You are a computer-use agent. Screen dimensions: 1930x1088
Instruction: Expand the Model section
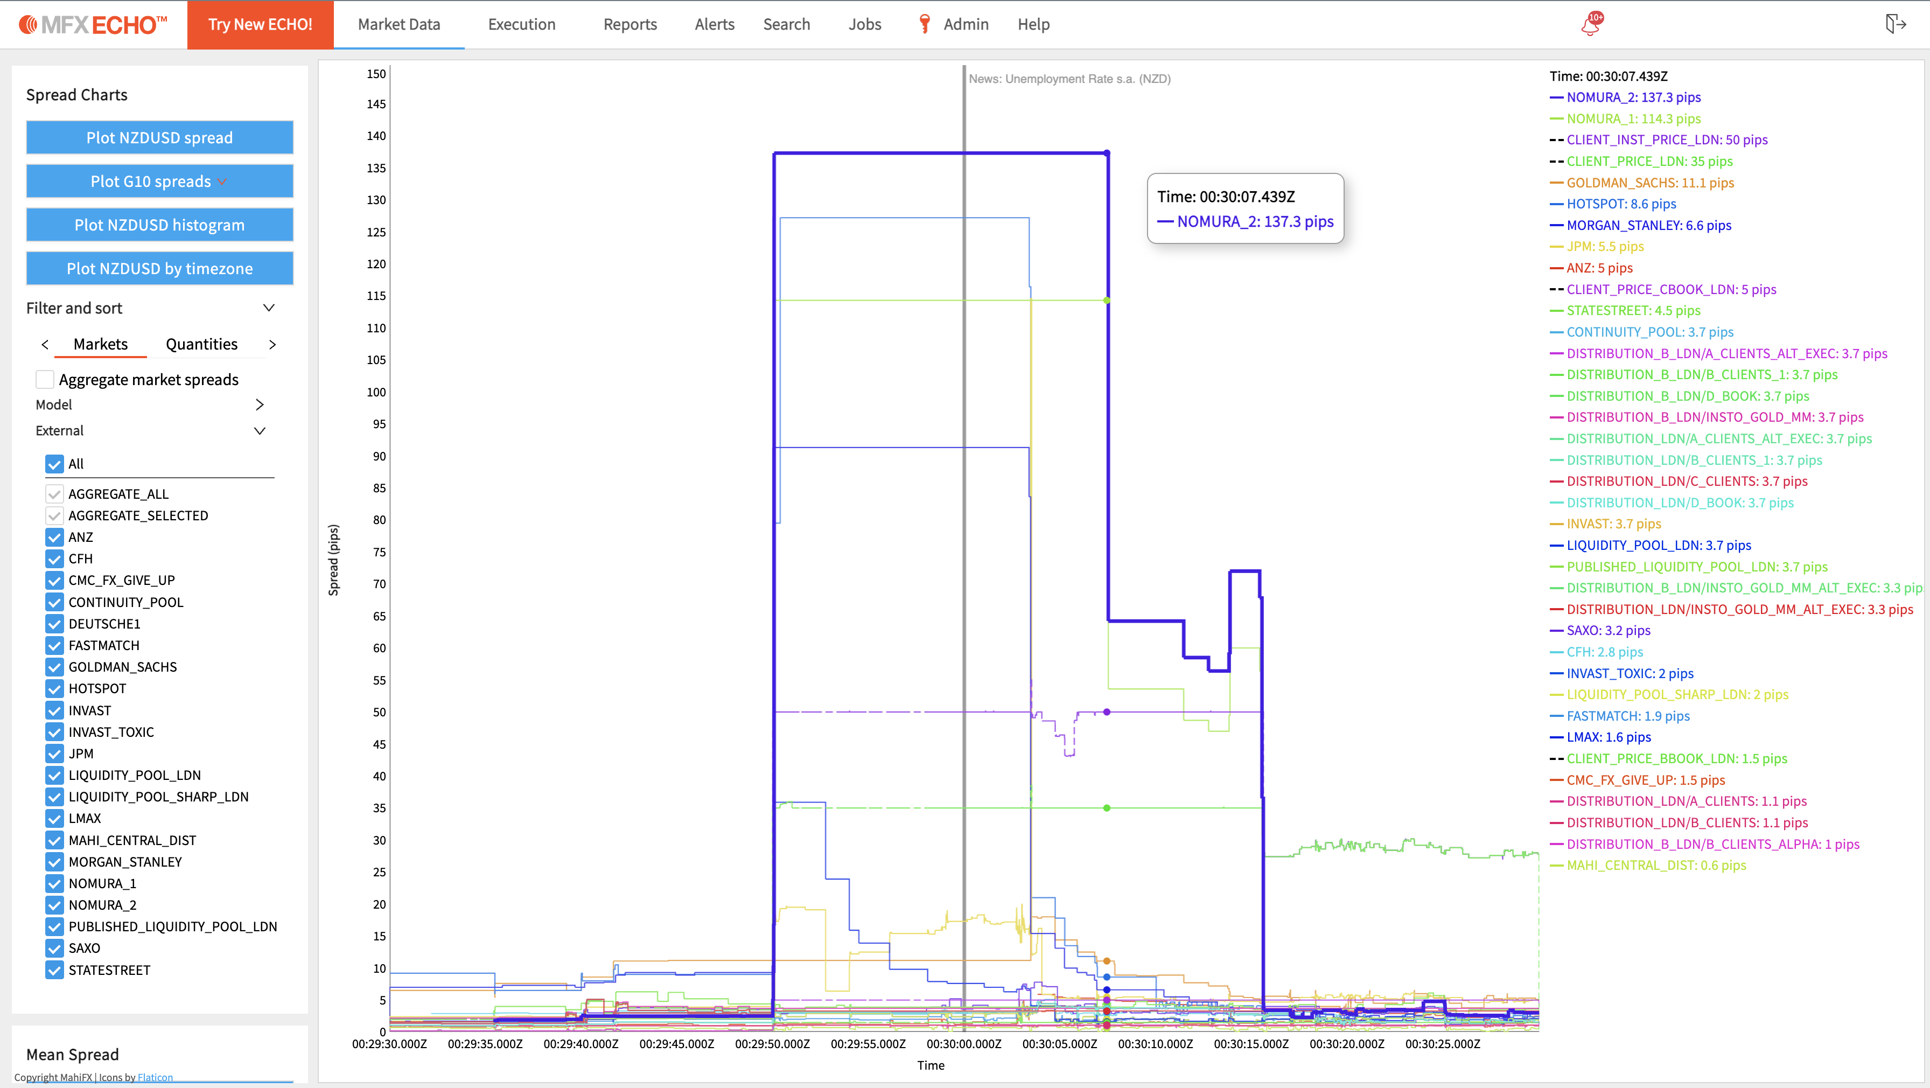click(259, 404)
